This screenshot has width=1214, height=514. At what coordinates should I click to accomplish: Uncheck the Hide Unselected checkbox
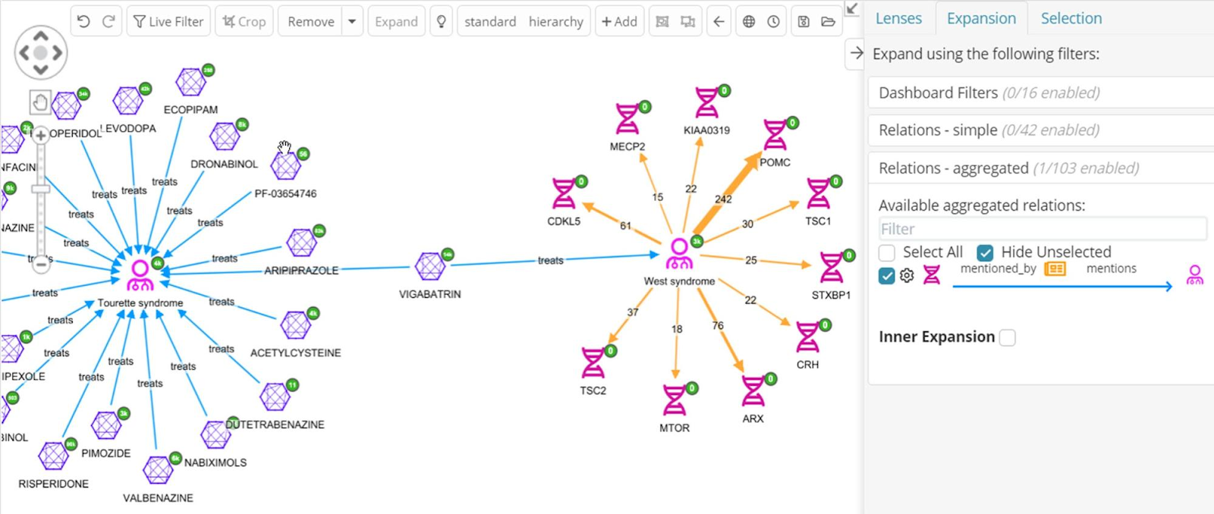tap(985, 252)
